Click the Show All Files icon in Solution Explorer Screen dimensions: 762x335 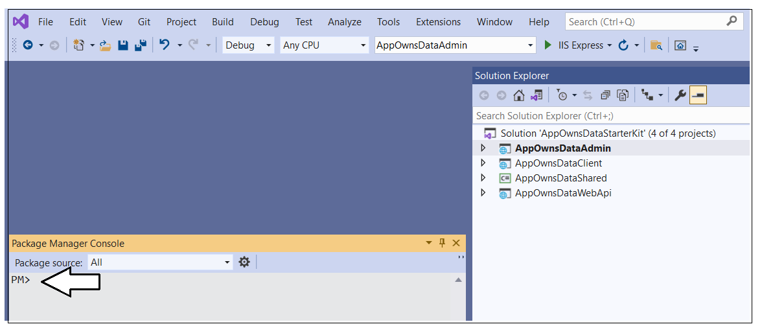[x=623, y=95]
